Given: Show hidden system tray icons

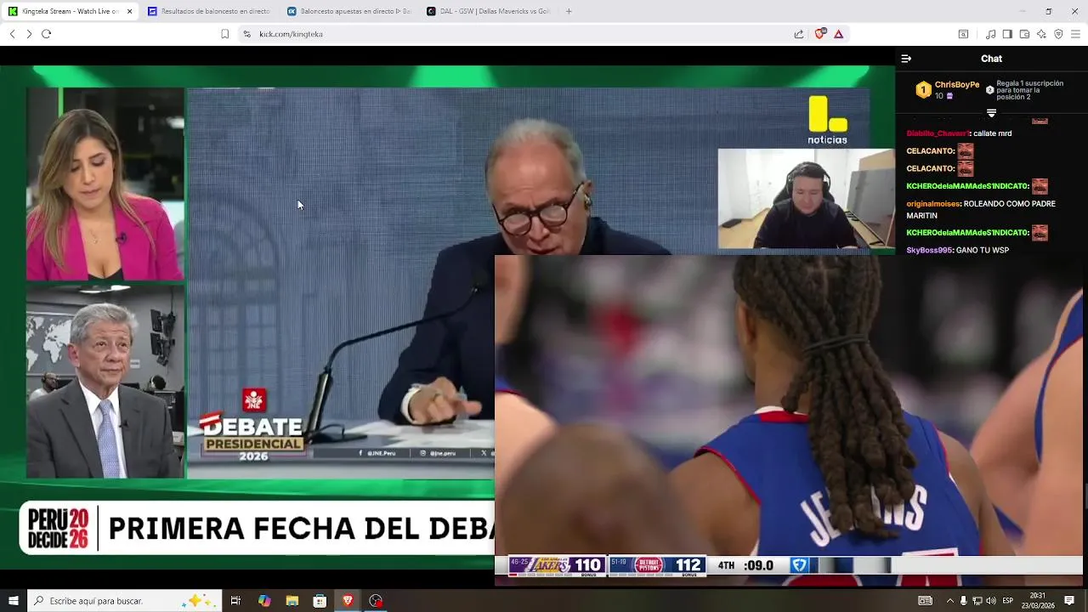Looking at the screenshot, I should pyautogui.click(x=949, y=601).
